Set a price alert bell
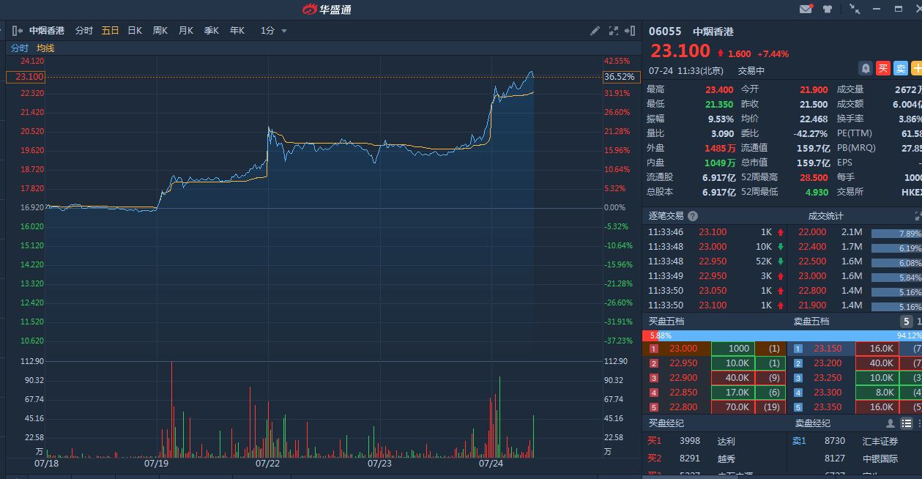The height and width of the screenshot is (479, 922). [866, 68]
